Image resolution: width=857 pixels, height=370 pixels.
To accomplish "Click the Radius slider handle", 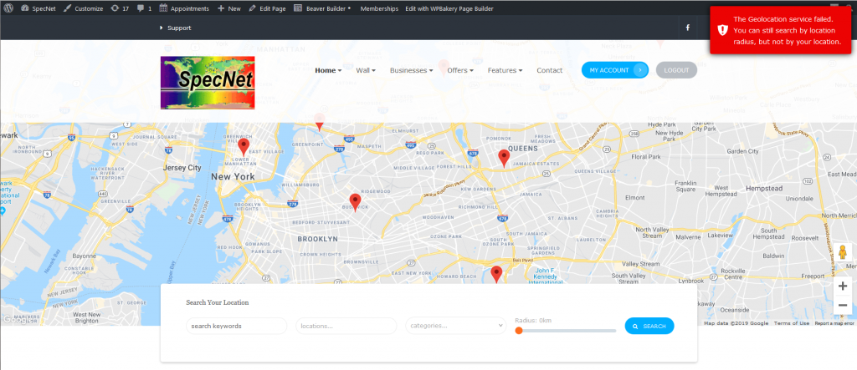I will (x=519, y=331).
